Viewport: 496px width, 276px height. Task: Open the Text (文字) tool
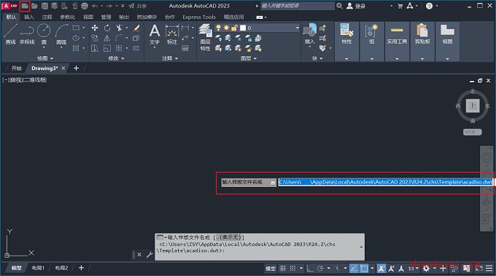tap(155, 36)
